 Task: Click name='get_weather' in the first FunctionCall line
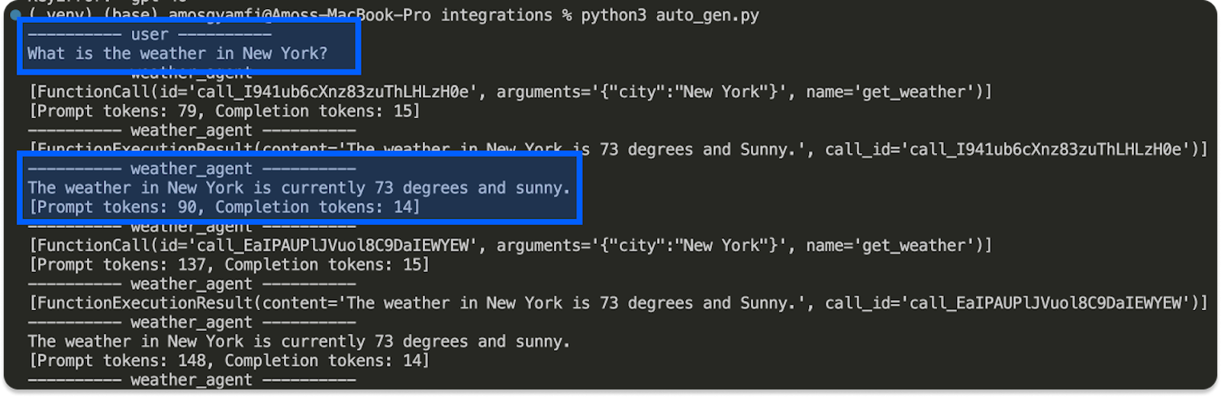[x=894, y=92]
